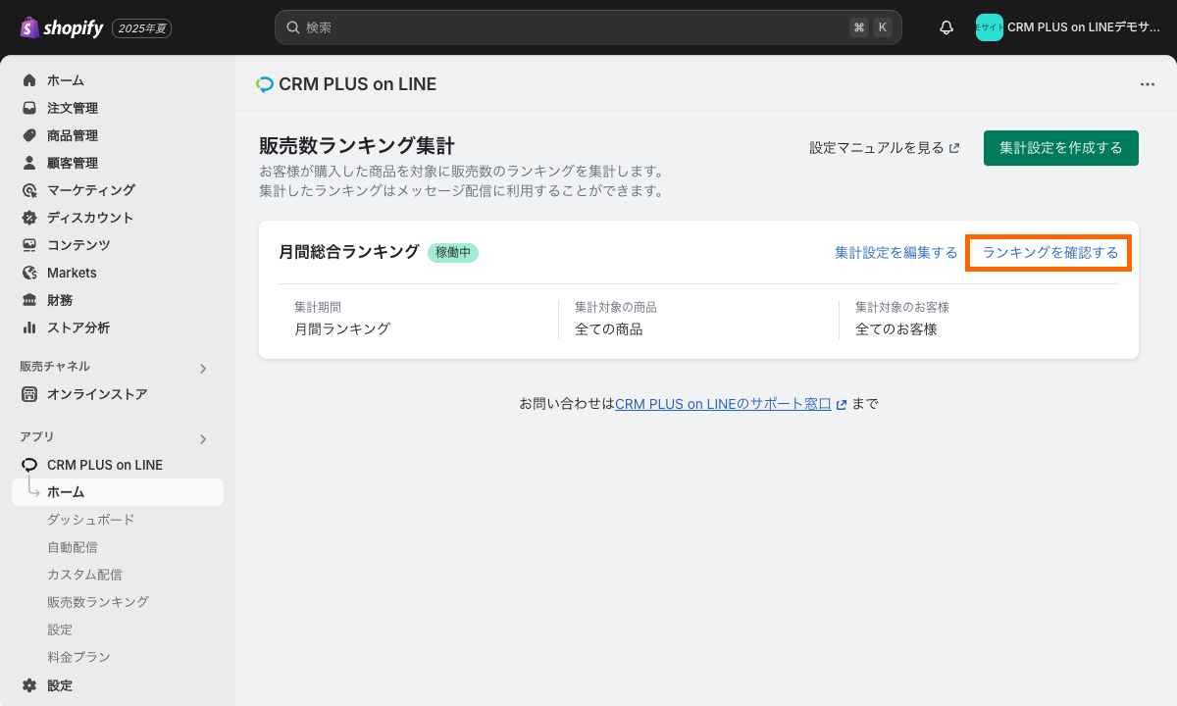The height and width of the screenshot is (706, 1177).
Task: Click 集計設定を編集する link
Action: (x=896, y=253)
